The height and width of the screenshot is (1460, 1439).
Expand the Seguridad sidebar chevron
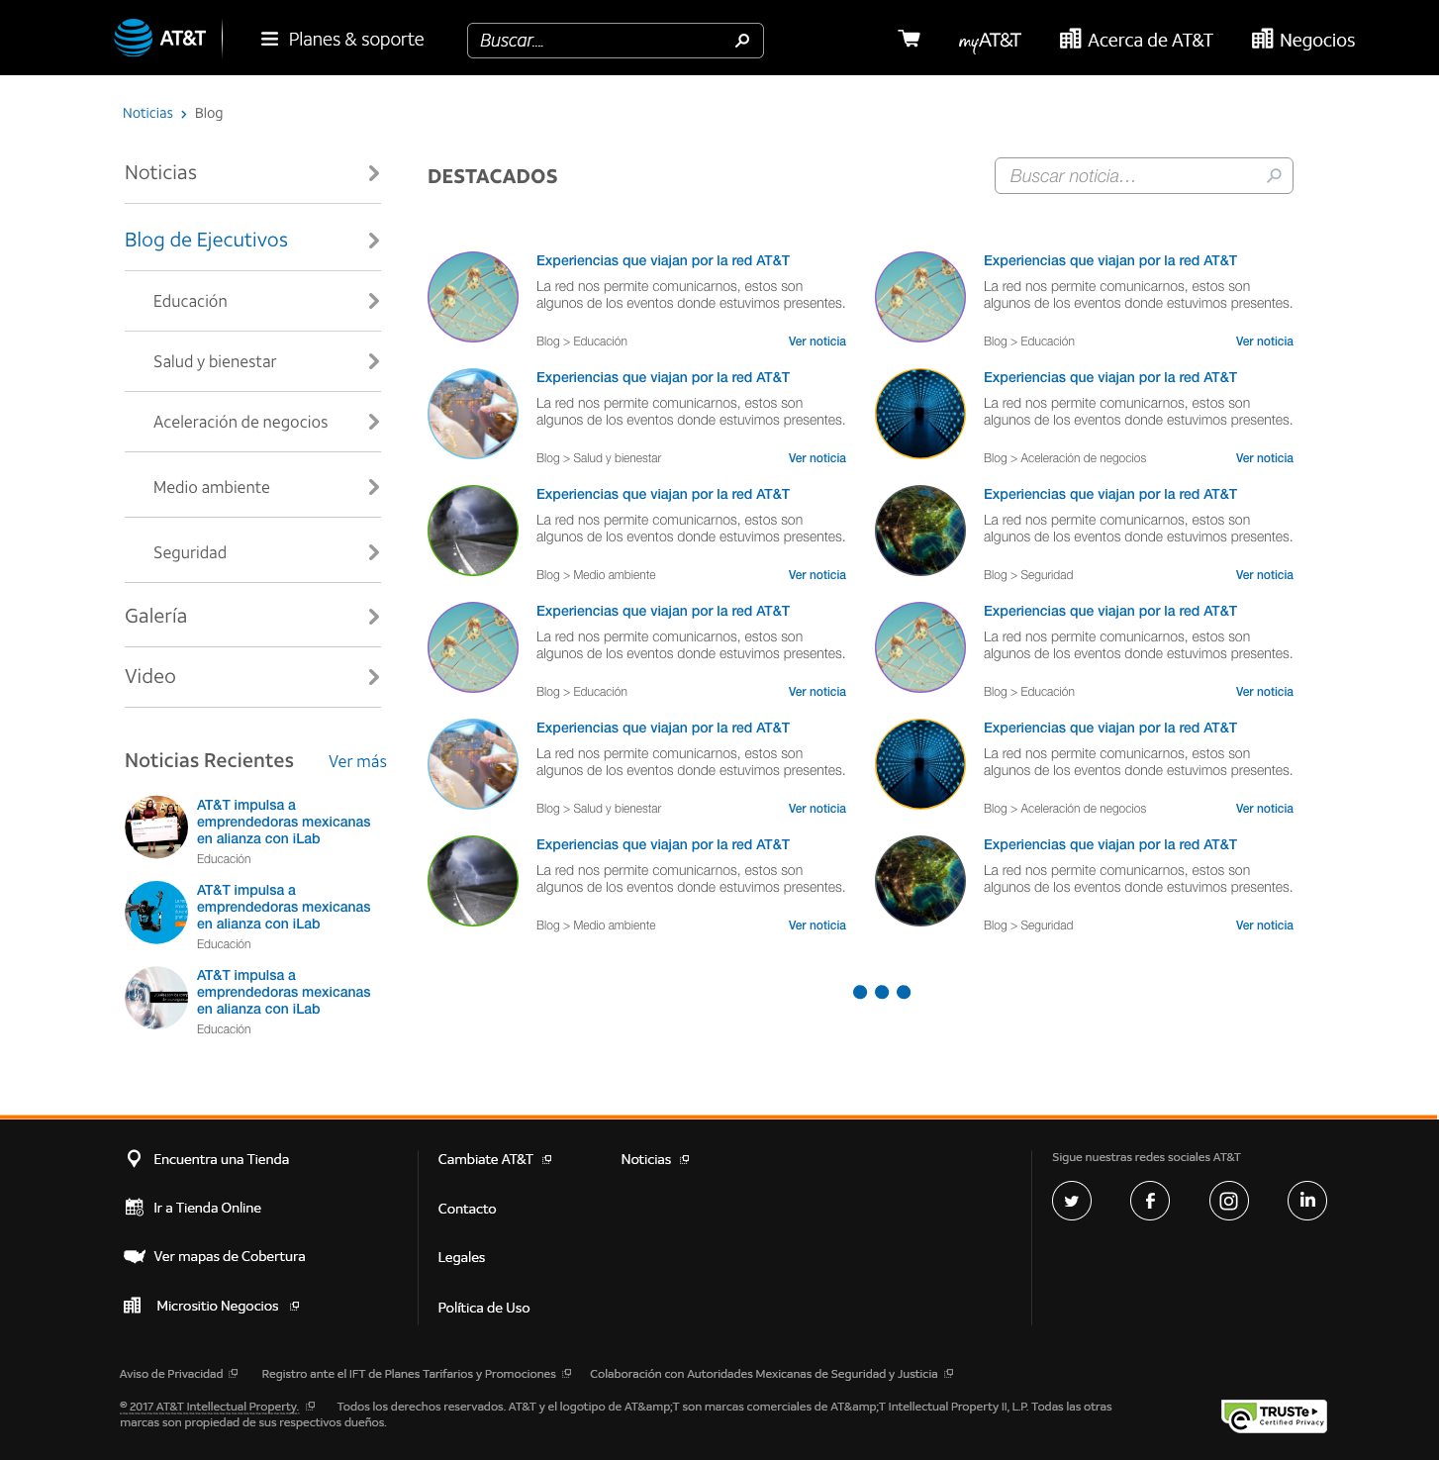374,552
